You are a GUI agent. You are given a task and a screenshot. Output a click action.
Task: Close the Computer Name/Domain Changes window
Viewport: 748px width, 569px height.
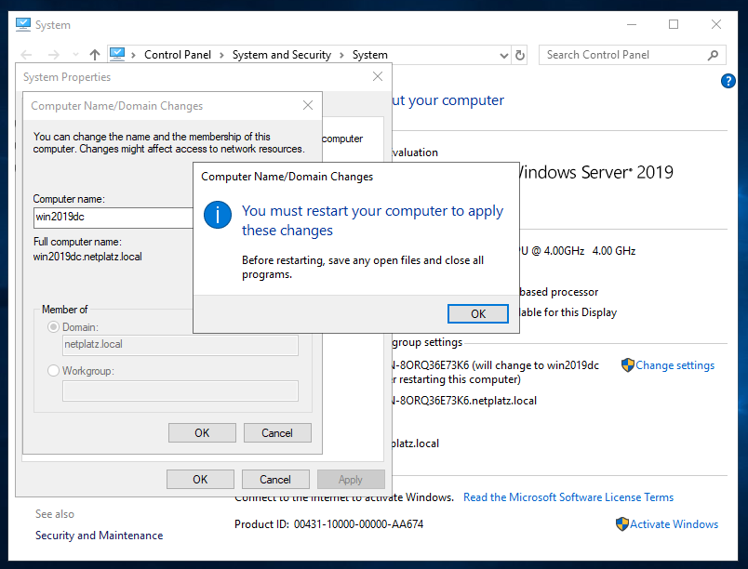pos(308,105)
